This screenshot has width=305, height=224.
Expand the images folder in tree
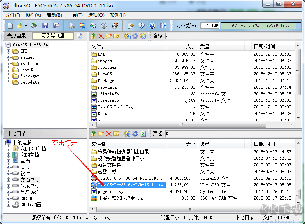[9, 57]
